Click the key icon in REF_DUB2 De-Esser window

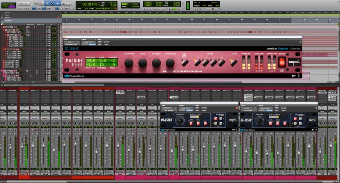coord(233,130)
